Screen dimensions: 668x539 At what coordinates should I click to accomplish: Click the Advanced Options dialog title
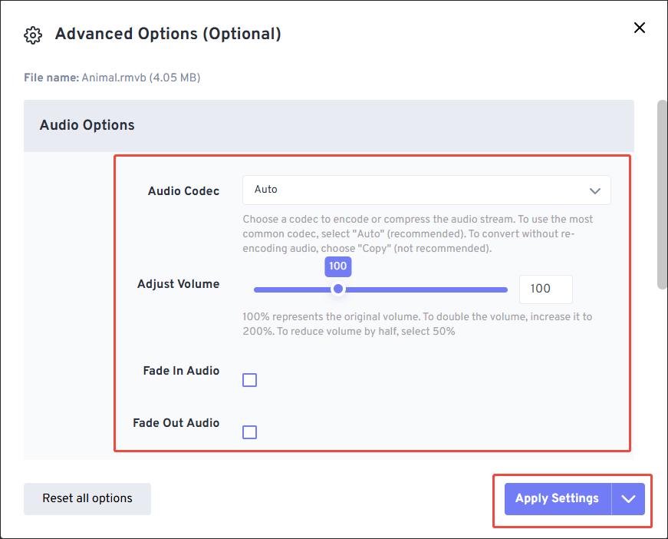pyautogui.click(x=168, y=34)
